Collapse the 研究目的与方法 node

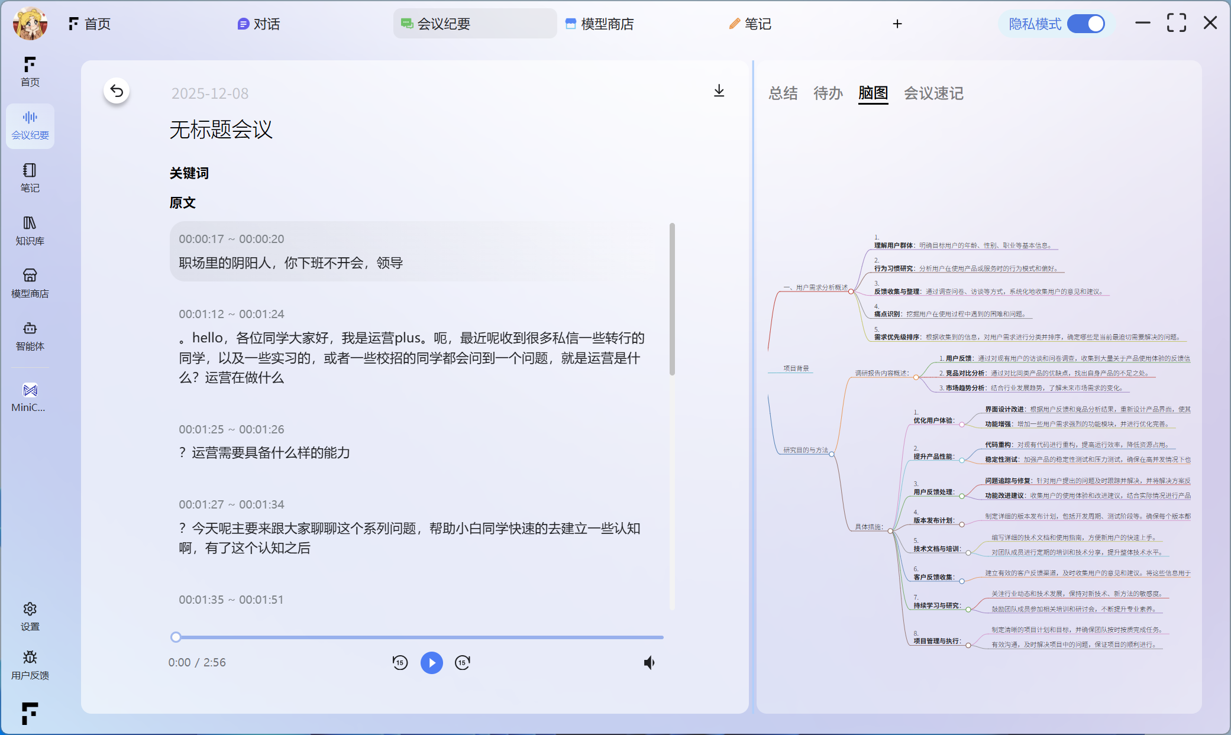point(832,454)
